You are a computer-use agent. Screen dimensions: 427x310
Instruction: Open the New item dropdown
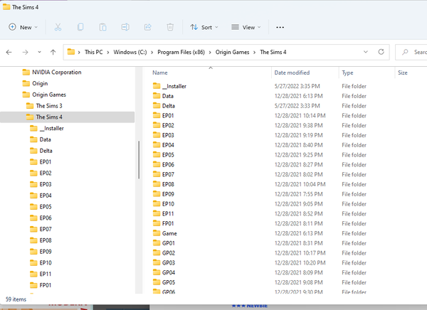point(25,27)
